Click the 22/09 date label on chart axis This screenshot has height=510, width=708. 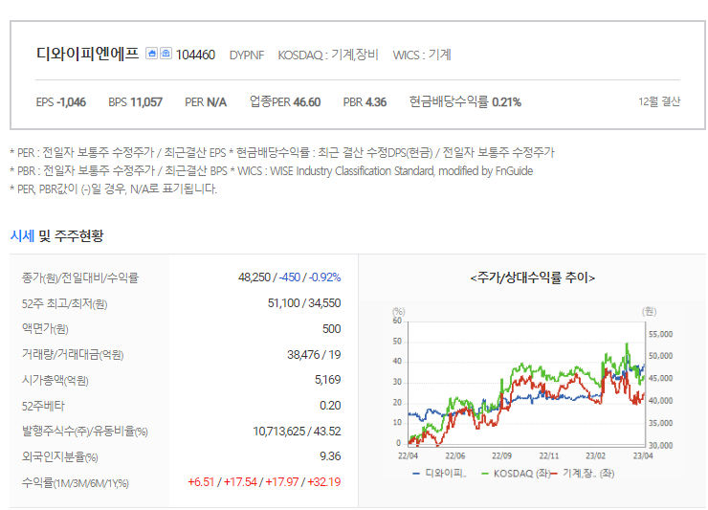click(x=501, y=455)
